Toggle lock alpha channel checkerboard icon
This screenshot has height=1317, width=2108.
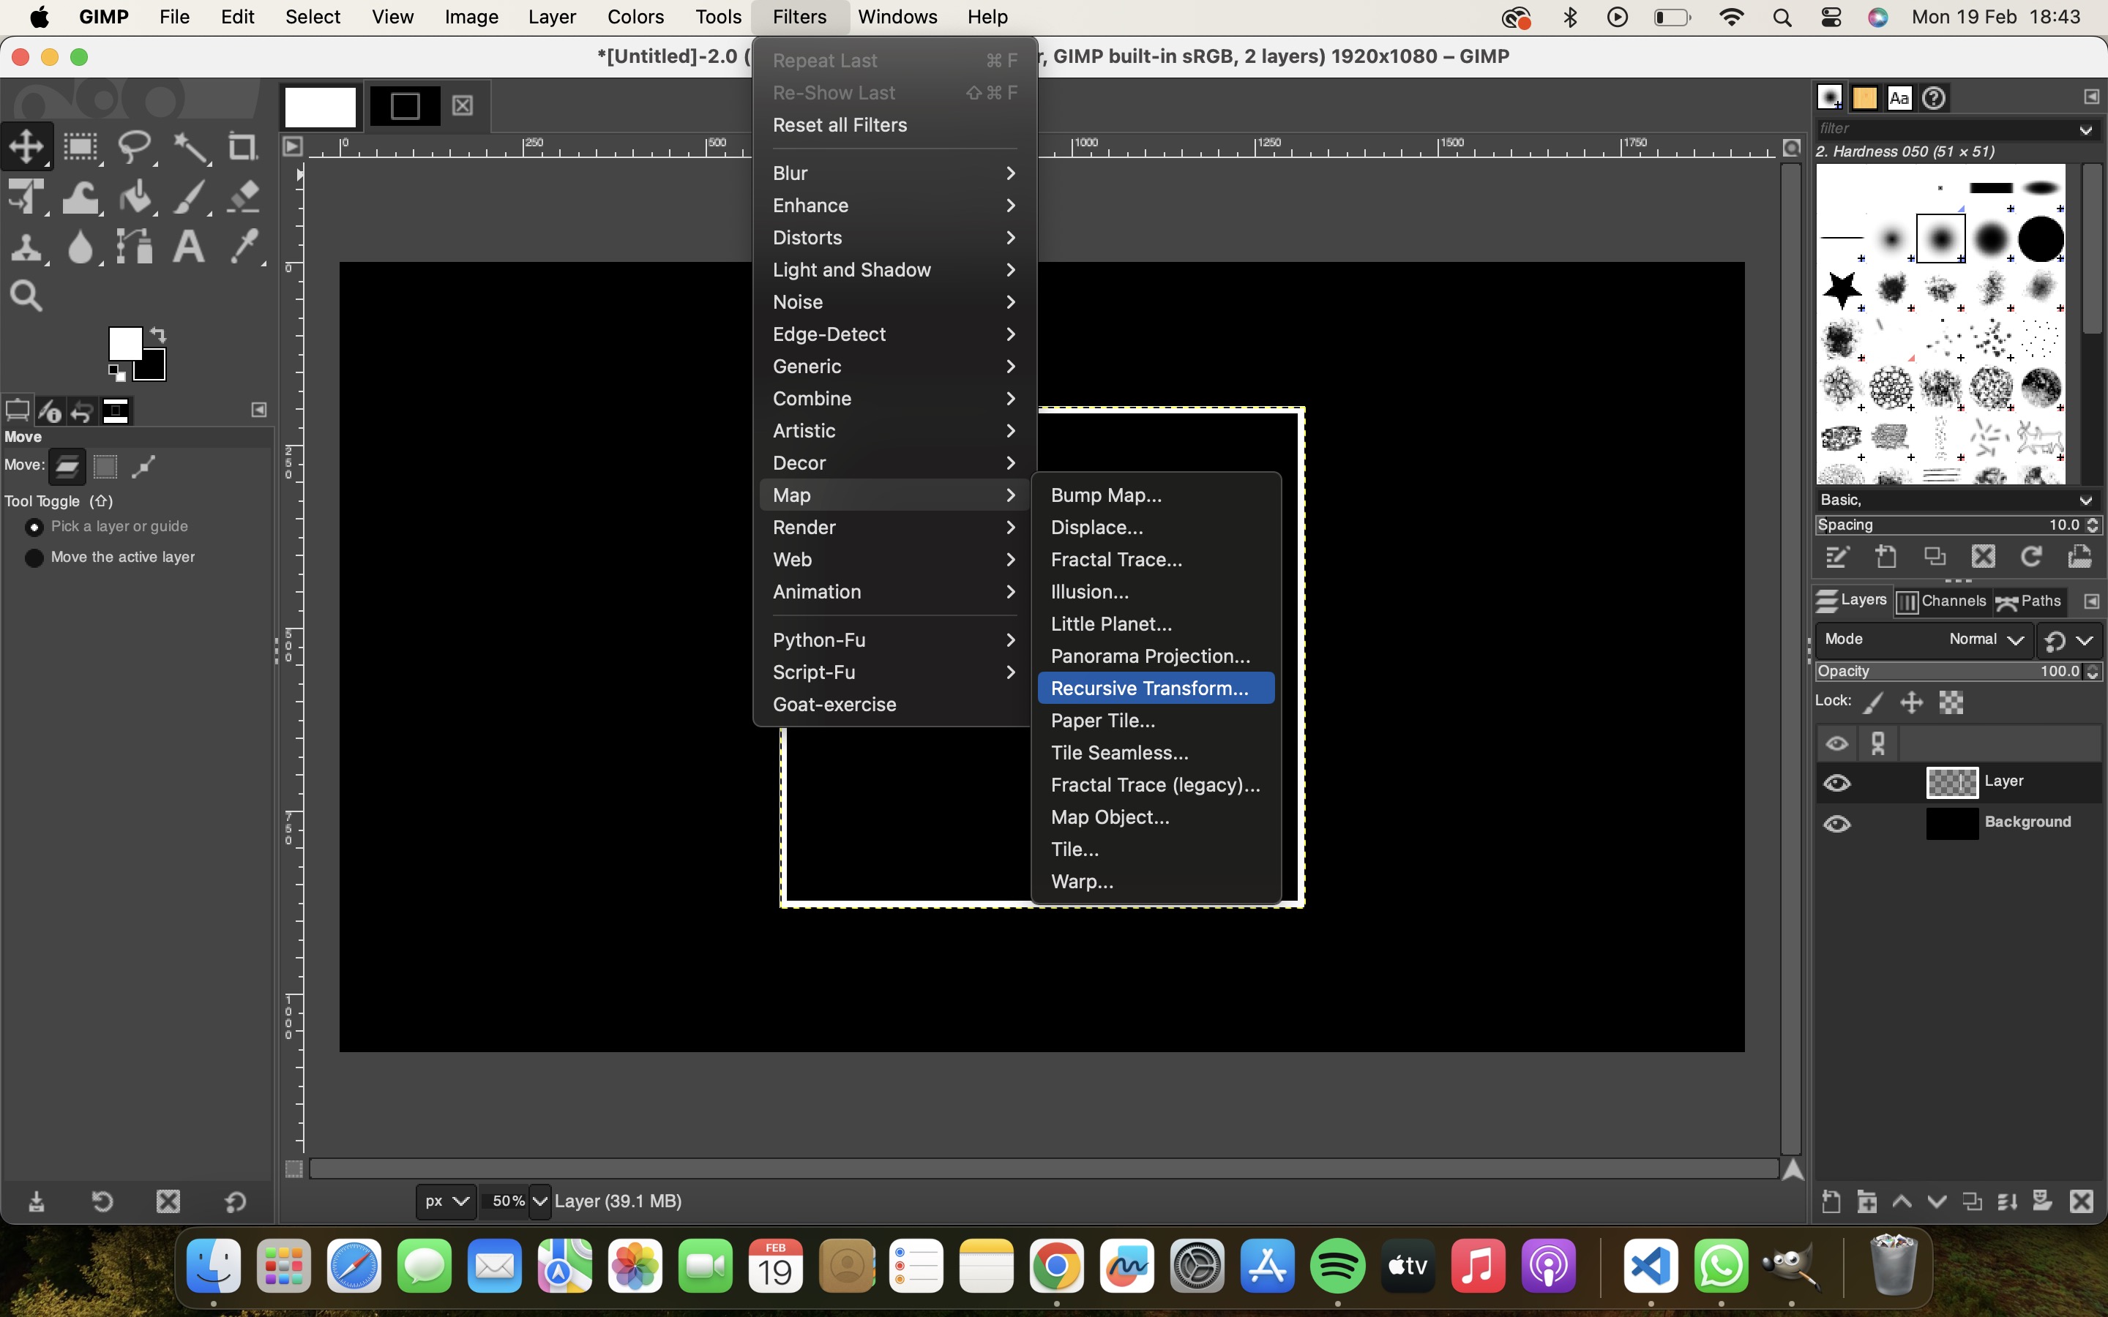[x=1951, y=702]
